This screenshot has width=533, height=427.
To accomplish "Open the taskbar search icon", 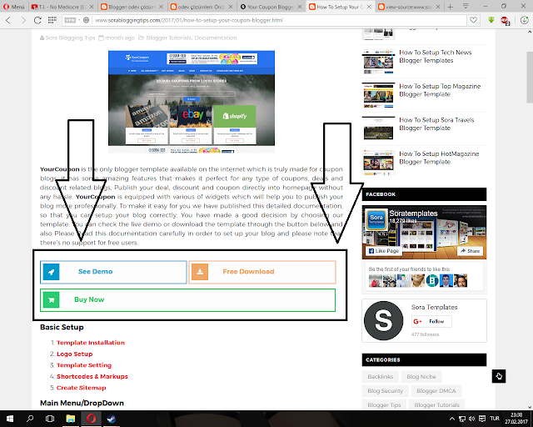I will 30,419.
